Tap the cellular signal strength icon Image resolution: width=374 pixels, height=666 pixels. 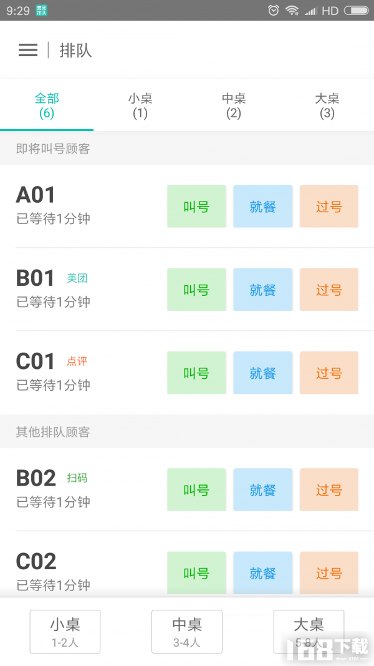click(x=311, y=10)
